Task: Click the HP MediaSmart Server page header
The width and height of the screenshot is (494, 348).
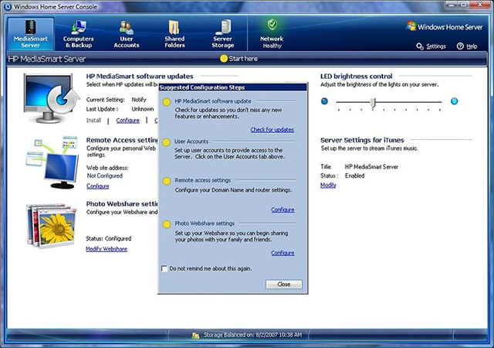Action: [x=46, y=59]
